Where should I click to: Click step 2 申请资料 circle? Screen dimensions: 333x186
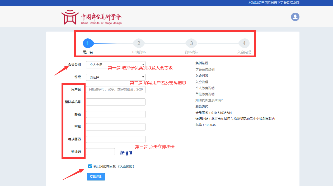[139, 43]
